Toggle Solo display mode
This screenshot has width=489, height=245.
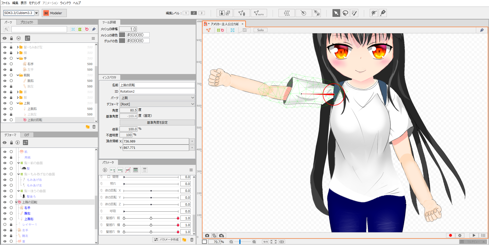click(x=260, y=30)
